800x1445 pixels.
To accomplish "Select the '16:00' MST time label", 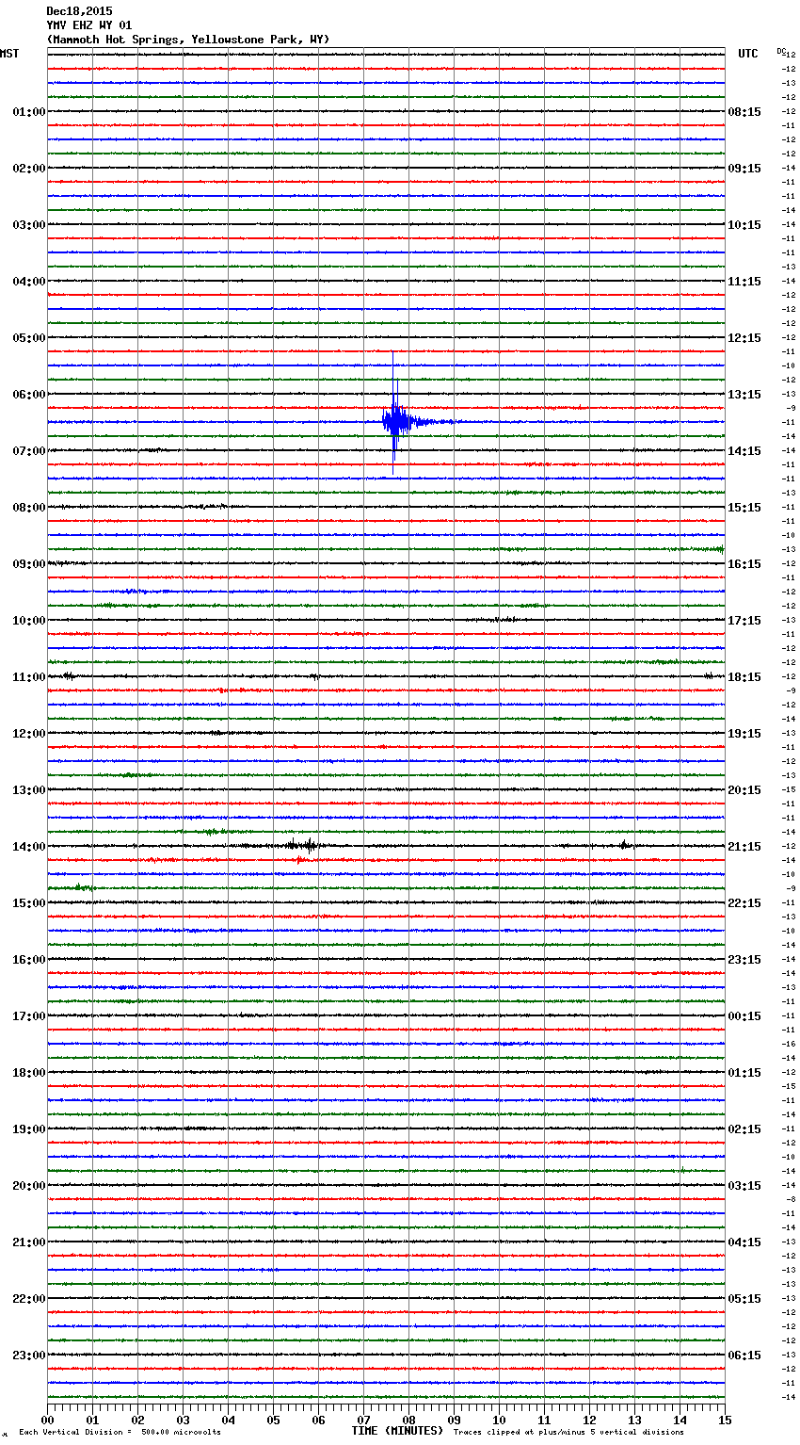I will coord(29,960).
